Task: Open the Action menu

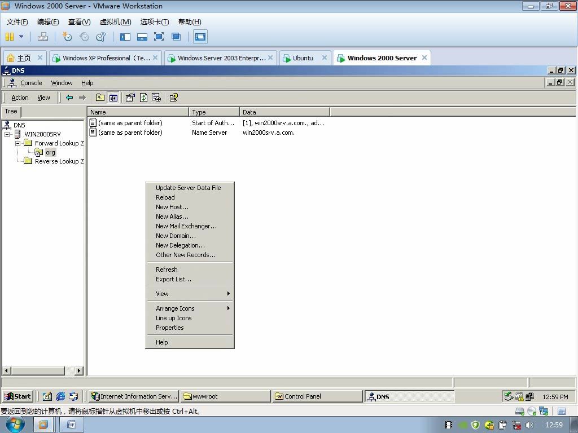Action: pyautogui.click(x=20, y=98)
